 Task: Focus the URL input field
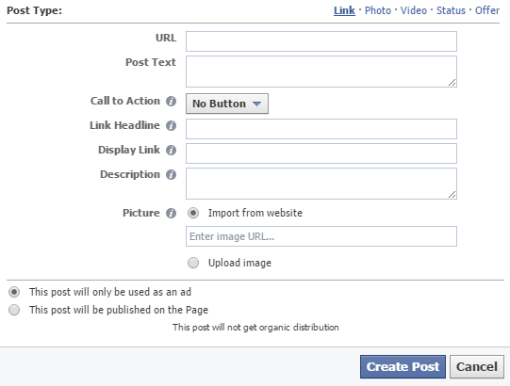tap(321, 41)
